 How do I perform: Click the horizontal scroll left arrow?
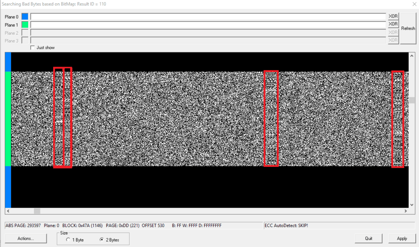[x=8, y=211]
